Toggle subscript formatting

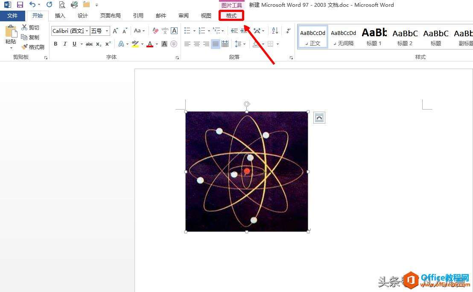tap(99, 44)
